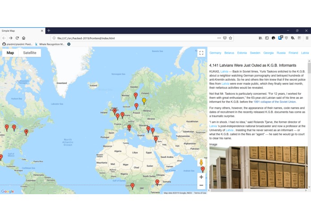Image resolution: width=311 pixels, height=221 pixels.
Task: Click the blue badge extension icon
Action: pyautogui.click(x=280, y=38)
